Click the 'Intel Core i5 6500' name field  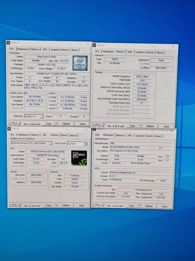[46, 57]
